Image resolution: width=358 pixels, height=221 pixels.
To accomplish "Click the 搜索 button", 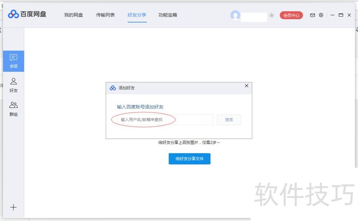I will [229, 120].
